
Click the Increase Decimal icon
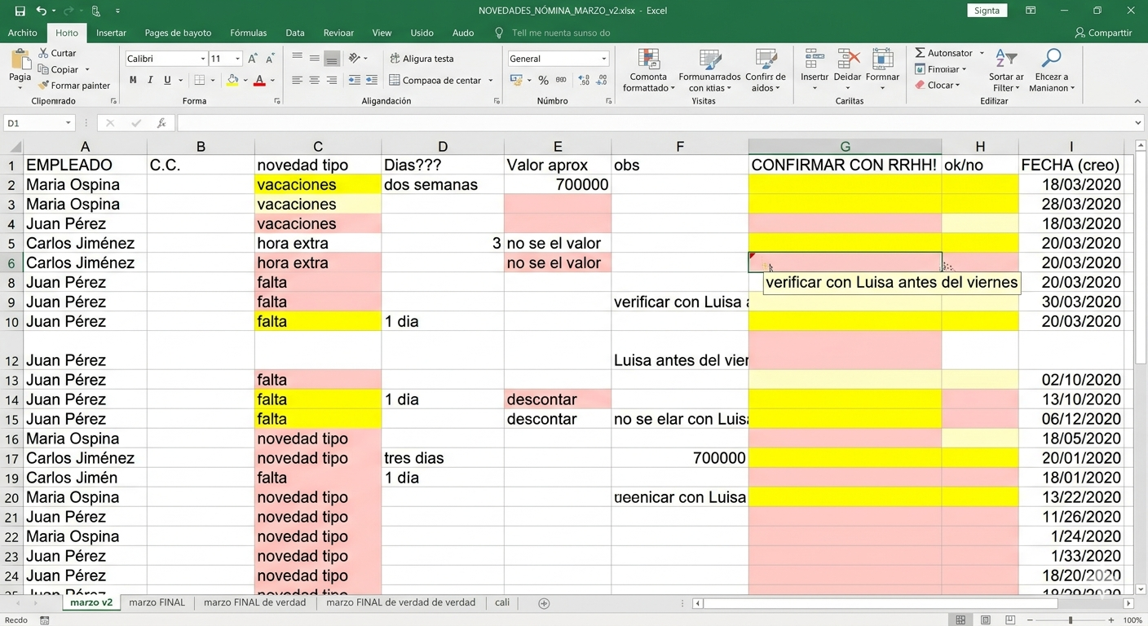585,80
